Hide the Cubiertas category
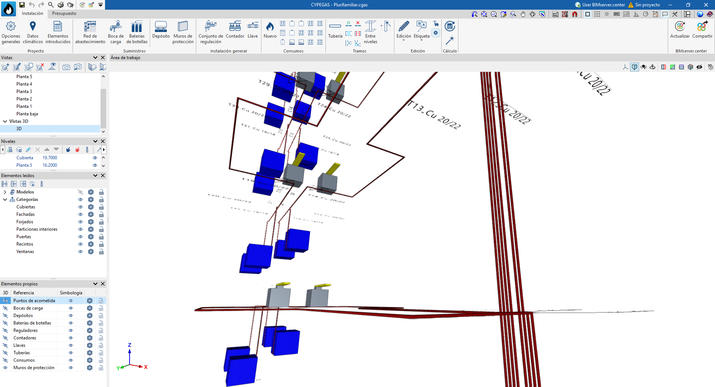Viewport: 715px width, 387px height. tap(80, 207)
